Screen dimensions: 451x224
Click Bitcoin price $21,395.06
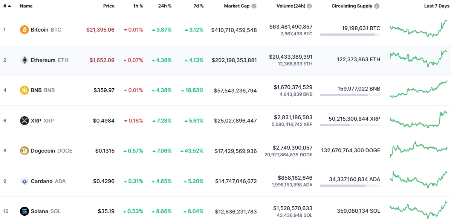click(100, 30)
